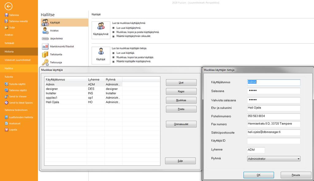Viewport: 314px width, 181px height.
Task: Click the Poista button
Action: pos(181,109)
